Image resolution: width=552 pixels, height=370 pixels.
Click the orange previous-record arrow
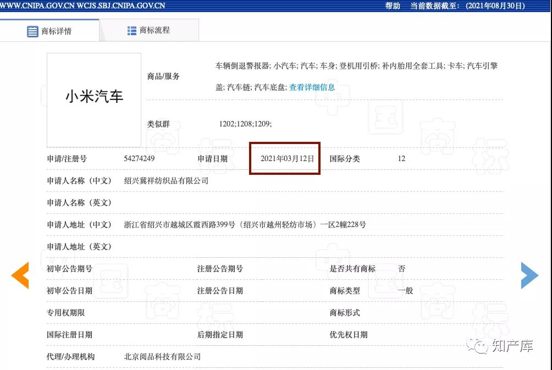tap(20, 275)
